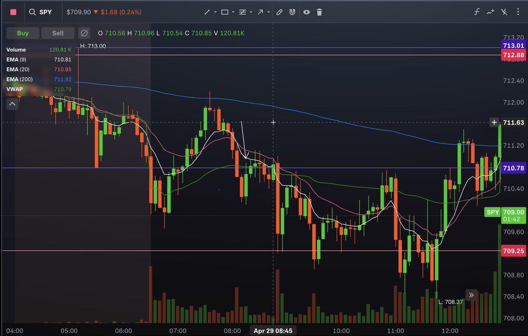Select the 712.88 red price label

point(513,55)
